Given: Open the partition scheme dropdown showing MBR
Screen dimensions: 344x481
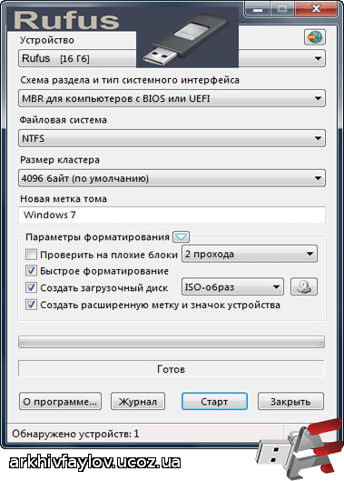Looking at the screenshot, I should tap(172, 98).
